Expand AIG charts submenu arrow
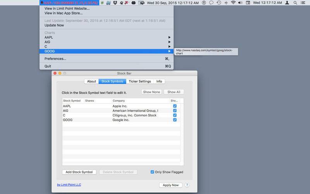This screenshot has width=310, height=194. coord(169,42)
